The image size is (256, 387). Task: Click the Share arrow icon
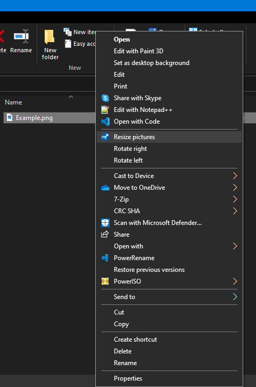pos(105,234)
